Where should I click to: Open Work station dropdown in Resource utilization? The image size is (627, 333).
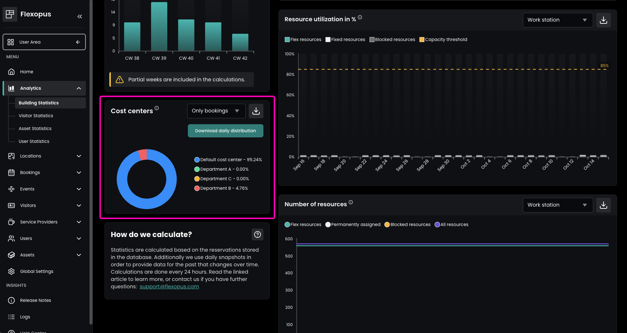(557, 20)
